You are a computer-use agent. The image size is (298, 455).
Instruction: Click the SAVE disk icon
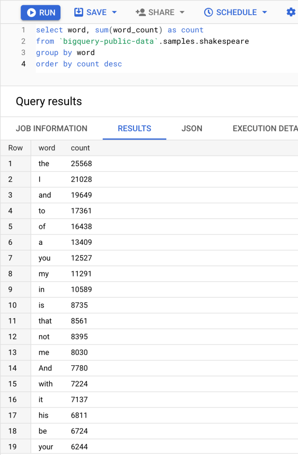[79, 12]
